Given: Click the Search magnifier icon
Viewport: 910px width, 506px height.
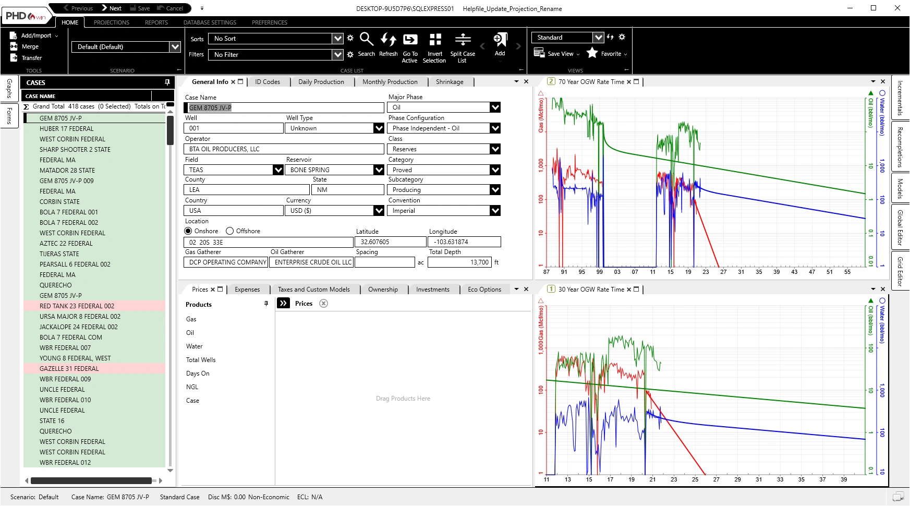Looking at the screenshot, I should [x=366, y=40].
